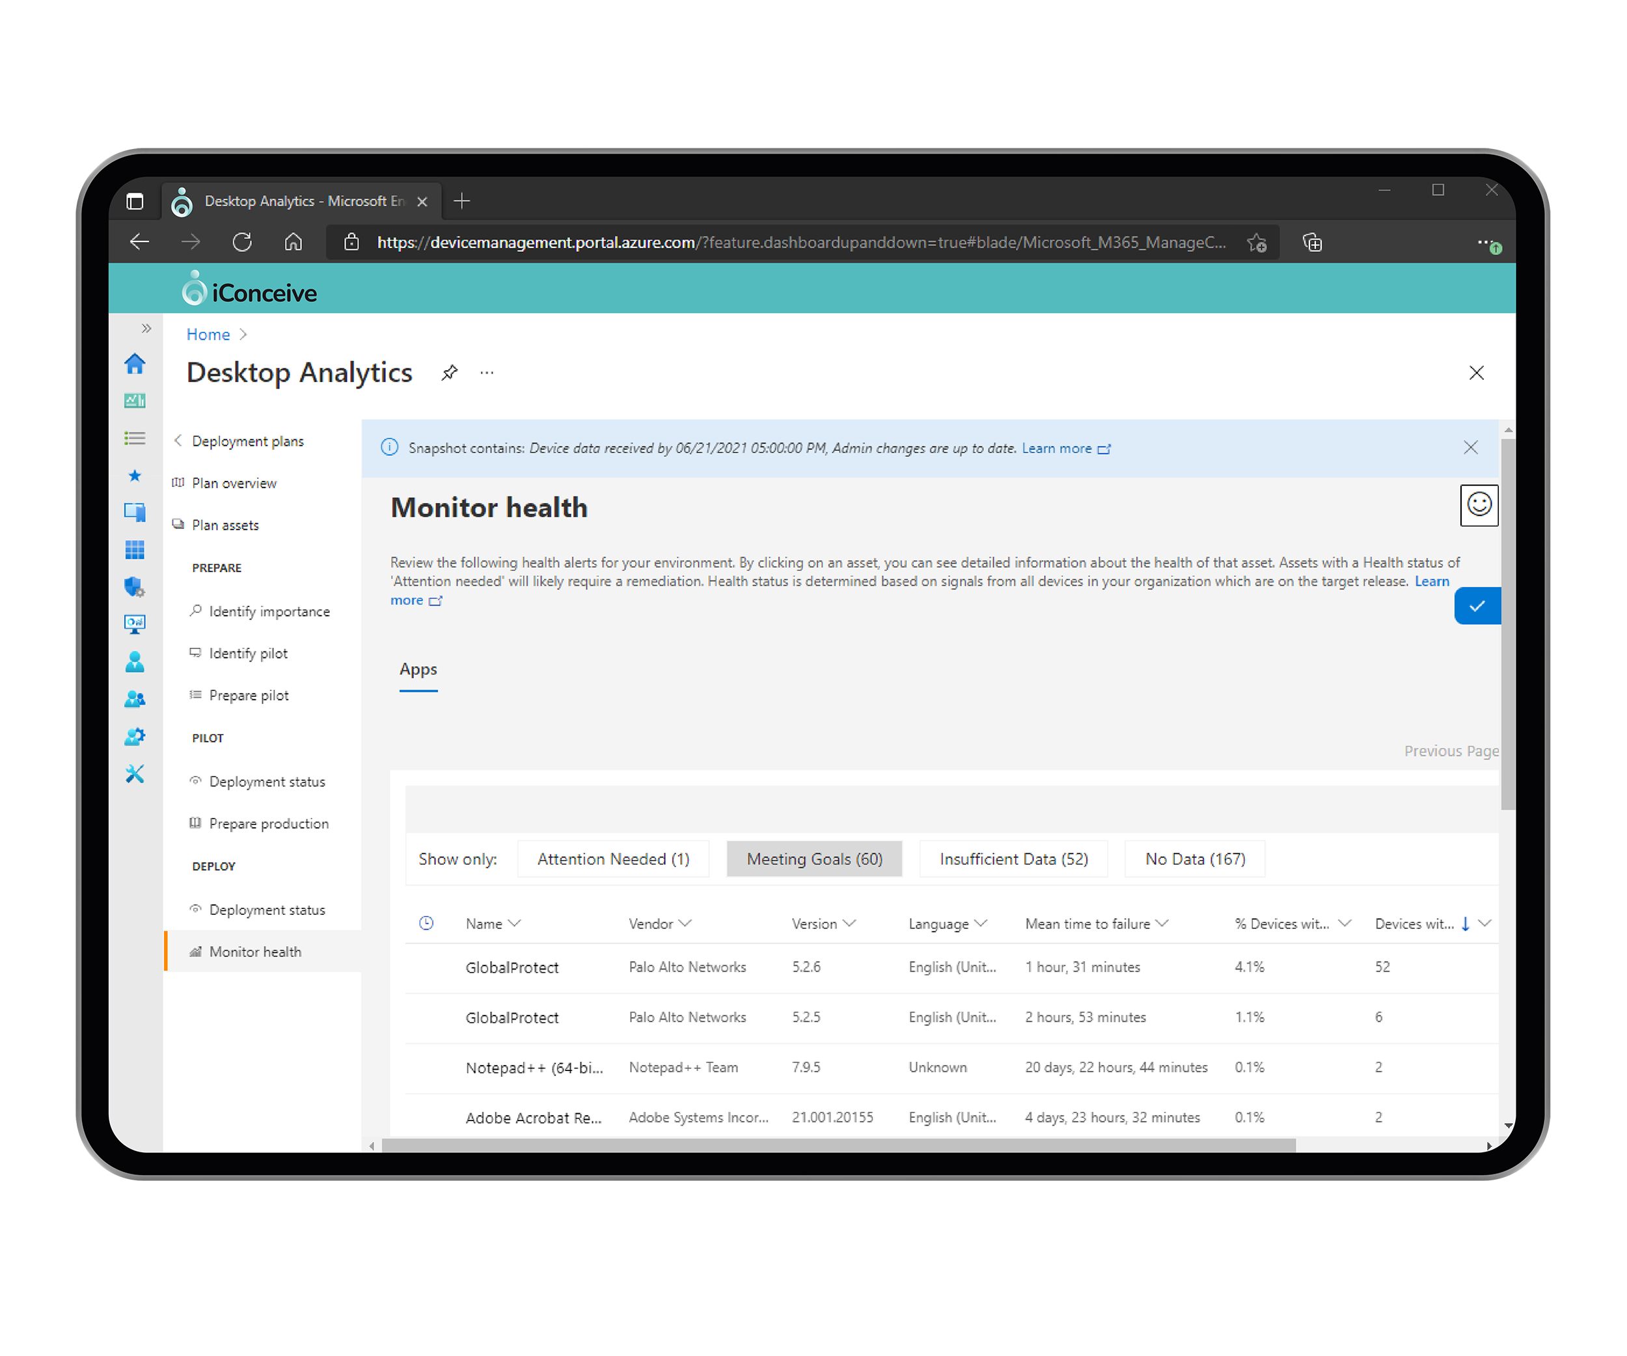Open Troubleshooting wrench icon in sidebar
The height and width of the screenshot is (1356, 1627).
click(135, 774)
